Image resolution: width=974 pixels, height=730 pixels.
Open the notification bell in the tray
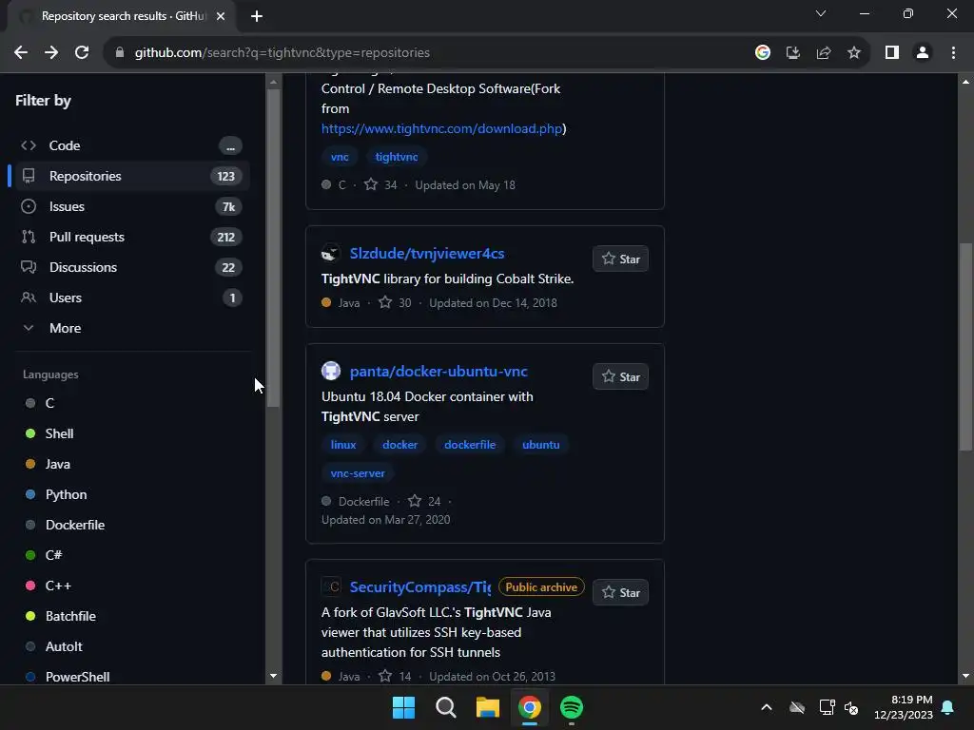[948, 707]
